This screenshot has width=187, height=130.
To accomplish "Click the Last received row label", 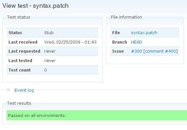I will 23,42.
